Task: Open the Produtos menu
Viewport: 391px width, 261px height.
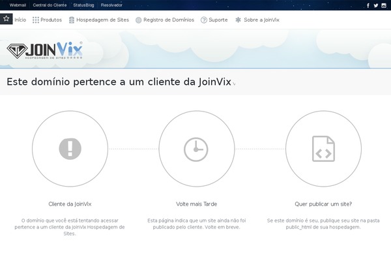Action: click(x=51, y=20)
